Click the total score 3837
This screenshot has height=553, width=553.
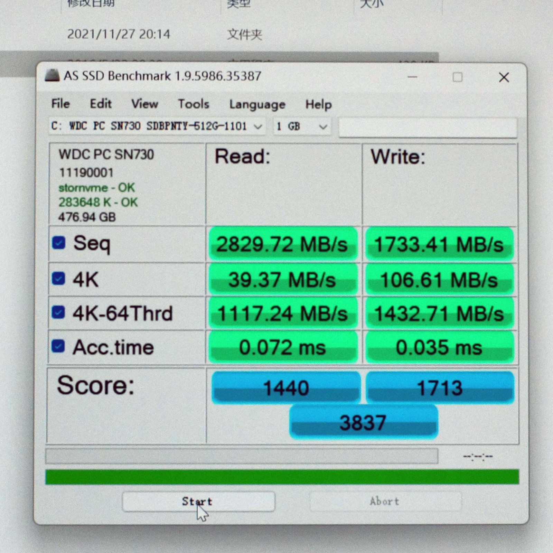[x=363, y=422]
